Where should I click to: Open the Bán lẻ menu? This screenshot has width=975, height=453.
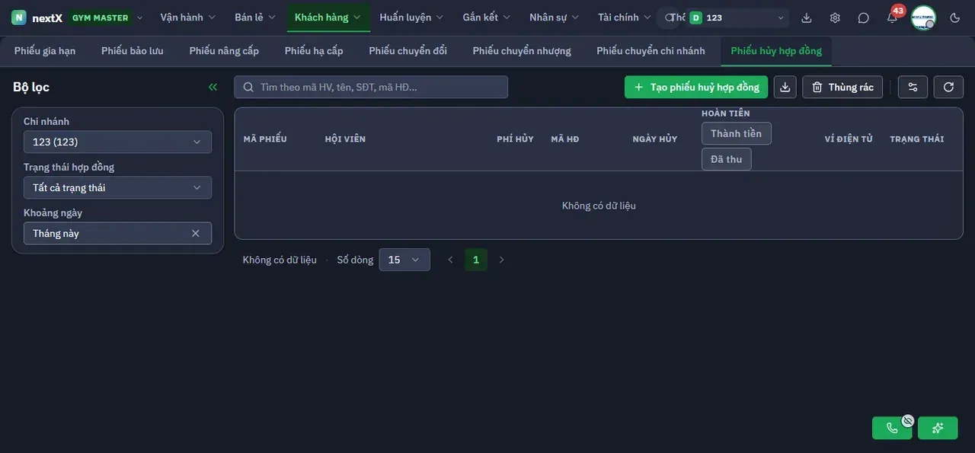pyautogui.click(x=255, y=18)
